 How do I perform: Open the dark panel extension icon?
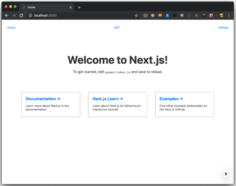[175, 15]
